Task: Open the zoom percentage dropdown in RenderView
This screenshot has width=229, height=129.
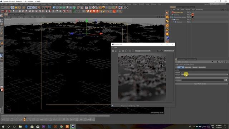Action: point(160,51)
